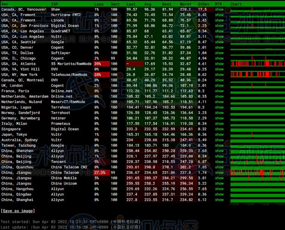The height and width of the screenshot is (230, 285).
Task: Click the Chart column header
Action: [x=236, y=4]
